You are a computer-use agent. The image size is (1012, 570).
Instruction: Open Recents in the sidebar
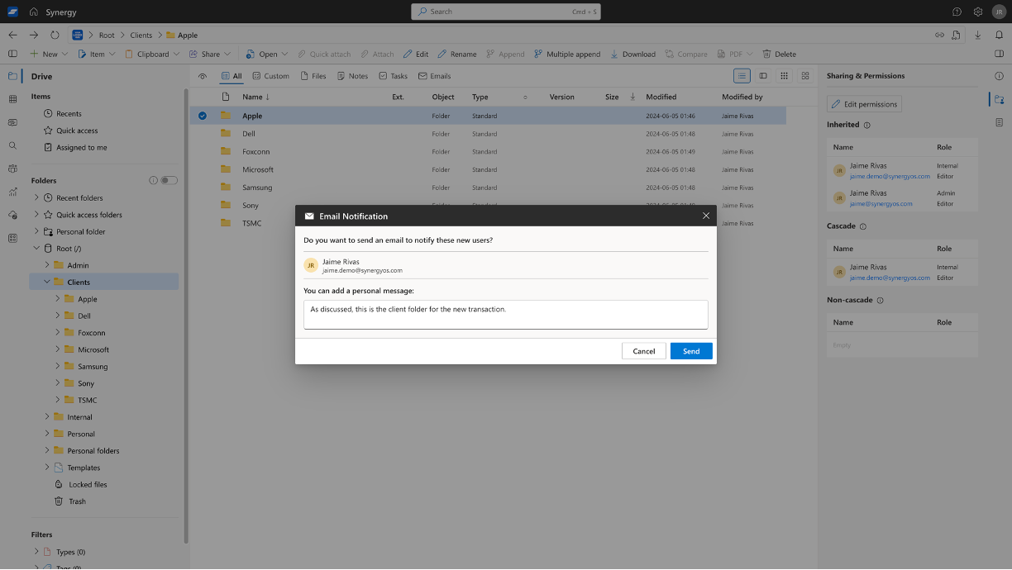click(x=69, y=113)
